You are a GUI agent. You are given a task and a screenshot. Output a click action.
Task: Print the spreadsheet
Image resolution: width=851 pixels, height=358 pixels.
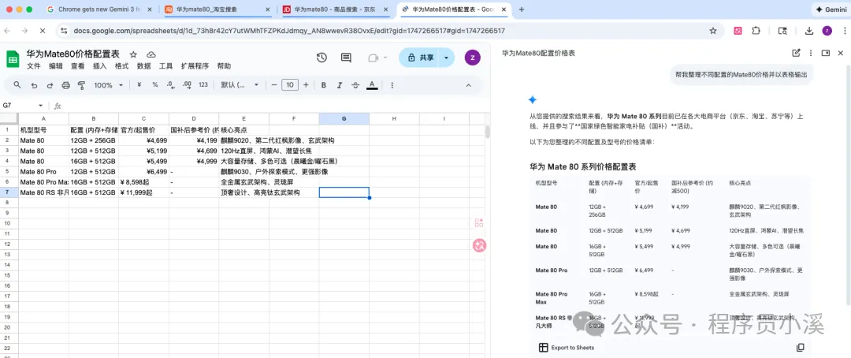click(65, 84)
